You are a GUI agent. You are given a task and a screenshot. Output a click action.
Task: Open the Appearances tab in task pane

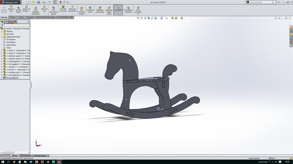coord(291,41)
